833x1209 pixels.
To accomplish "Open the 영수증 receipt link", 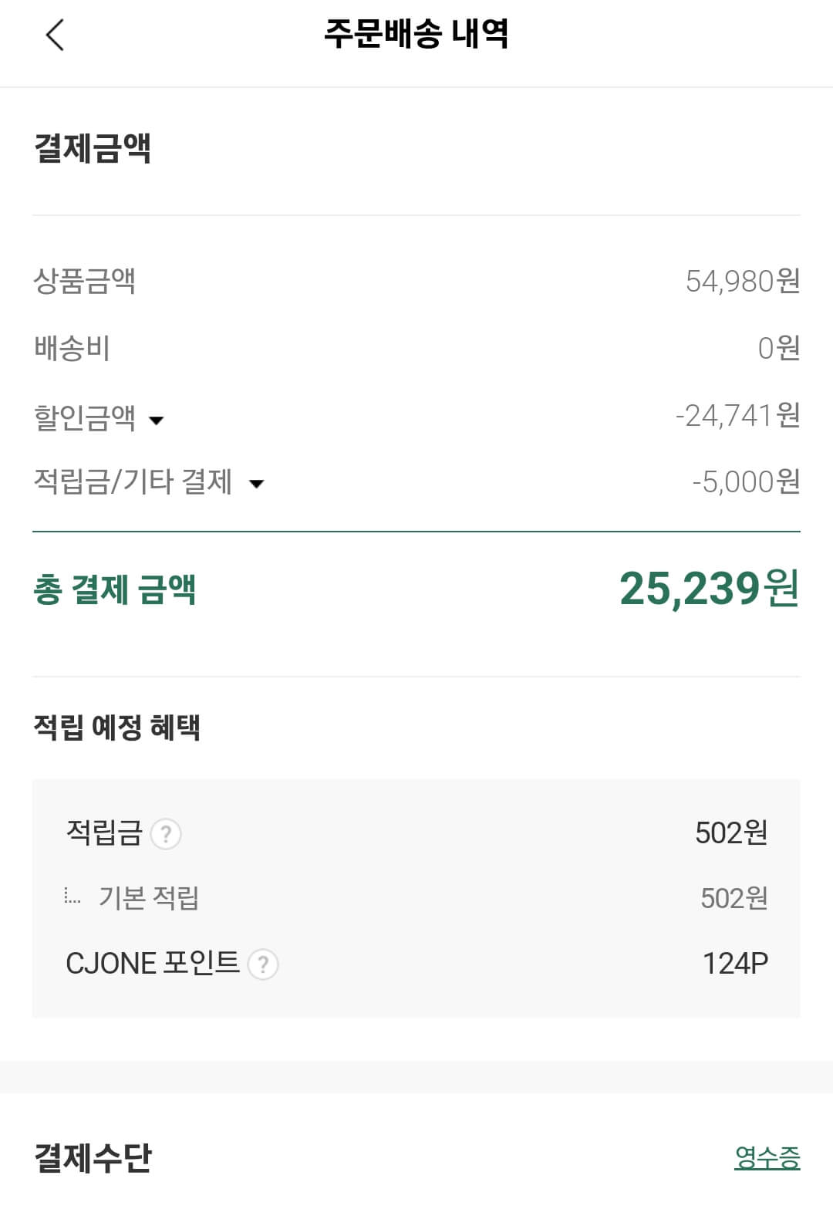I will pyautogui.click(x=767, y=1158).
